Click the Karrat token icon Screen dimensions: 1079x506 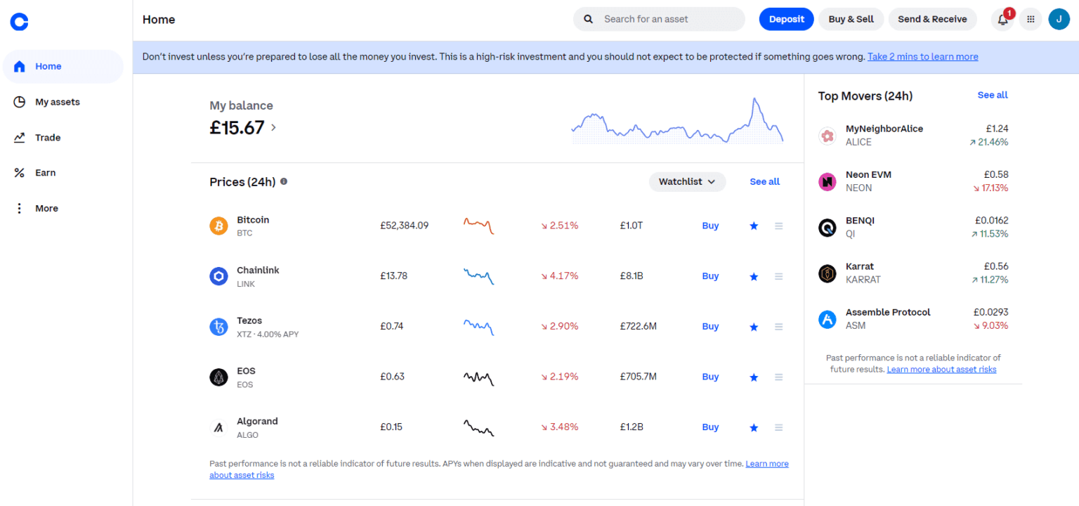coord(828,273)
